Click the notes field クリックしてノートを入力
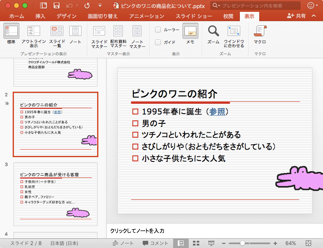 137,231
